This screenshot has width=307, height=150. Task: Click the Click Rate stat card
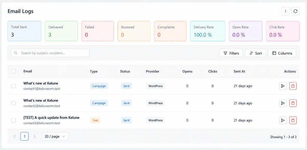click(283, 31)
